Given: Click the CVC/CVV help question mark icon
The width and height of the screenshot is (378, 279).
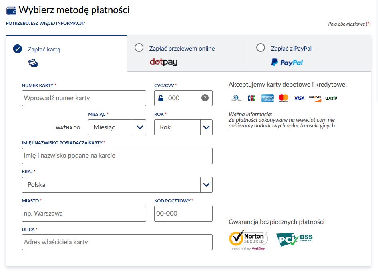Looking at the screenshot, I should coord(205,98).
